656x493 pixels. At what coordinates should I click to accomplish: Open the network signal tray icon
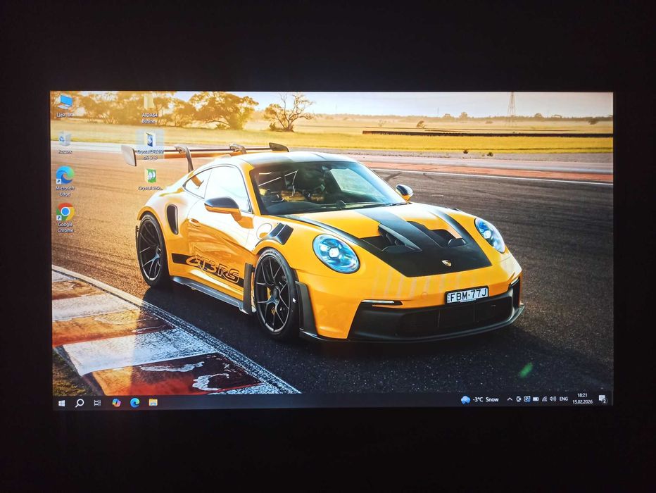pos(544,399)
